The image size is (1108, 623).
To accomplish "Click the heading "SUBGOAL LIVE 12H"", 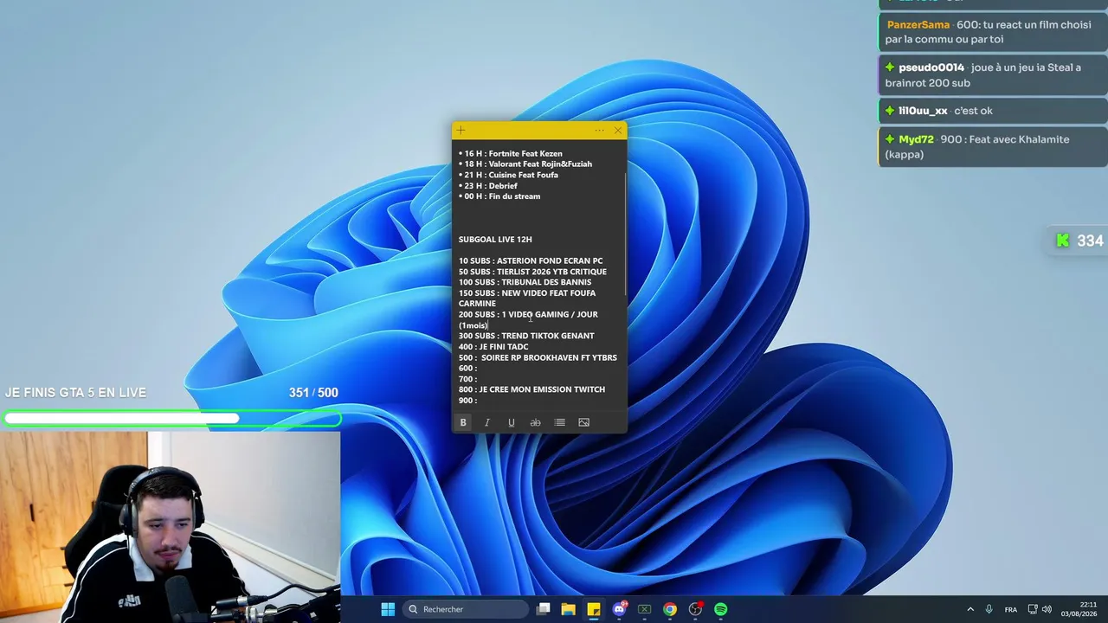I will click(495, 240).
